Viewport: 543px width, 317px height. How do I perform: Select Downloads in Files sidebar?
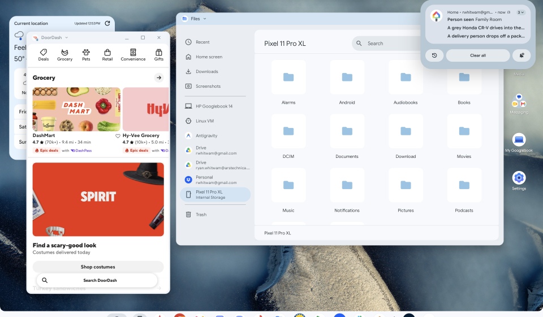(215, 71)
